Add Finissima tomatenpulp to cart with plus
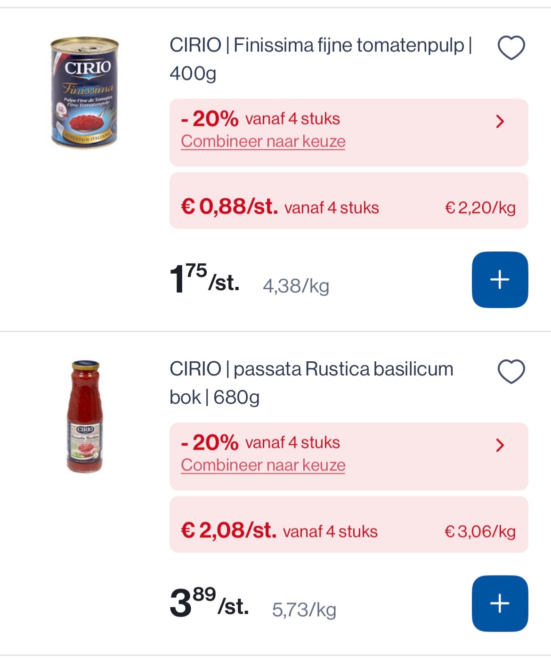 point(500,279)
